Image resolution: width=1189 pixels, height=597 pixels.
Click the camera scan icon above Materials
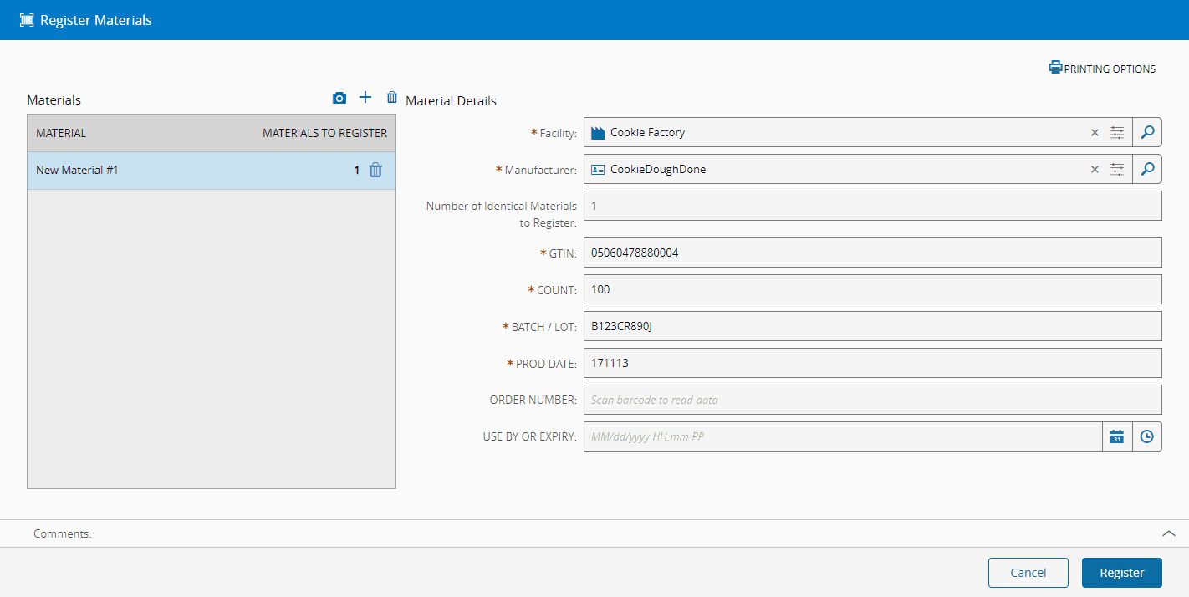(x=339, y=99)
